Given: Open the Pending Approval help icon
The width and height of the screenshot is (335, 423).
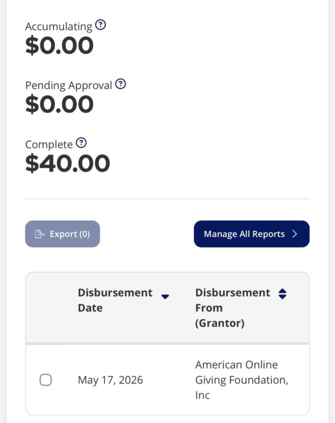Looking at the screenshot, I should point(120,84).
